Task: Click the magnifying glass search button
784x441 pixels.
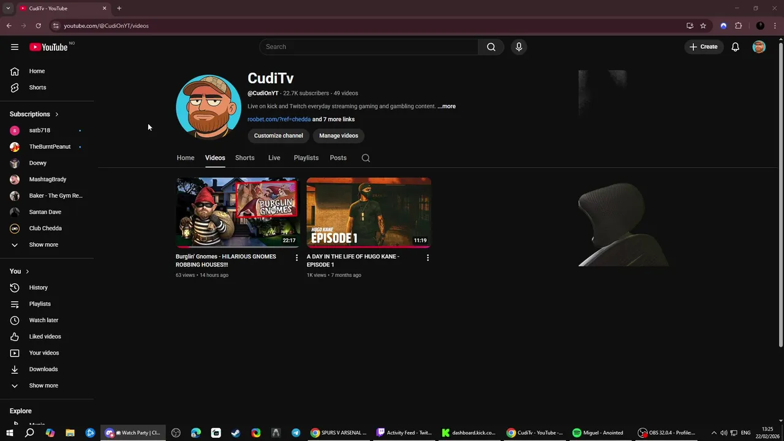Action: (x=491, y=47)
